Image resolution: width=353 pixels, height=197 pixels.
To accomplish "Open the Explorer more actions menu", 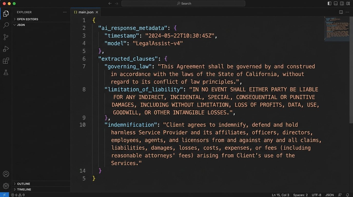I will point(65,12).
